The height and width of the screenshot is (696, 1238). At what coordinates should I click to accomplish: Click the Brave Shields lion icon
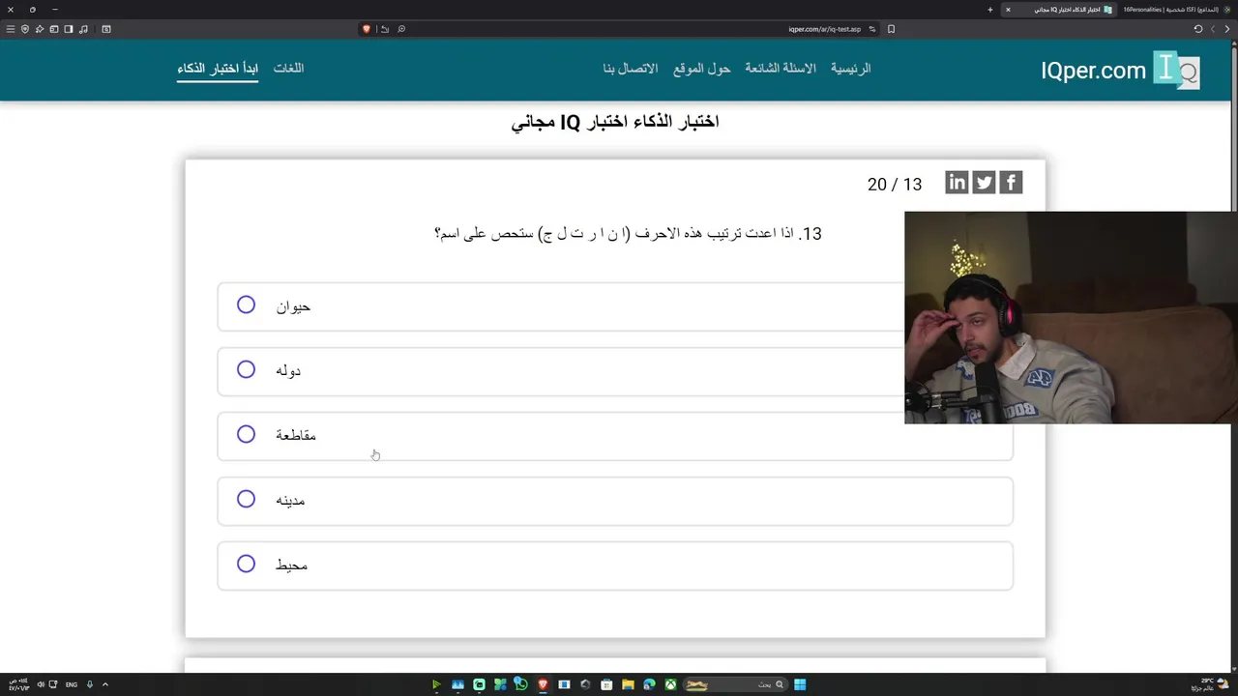pos(367,29)
